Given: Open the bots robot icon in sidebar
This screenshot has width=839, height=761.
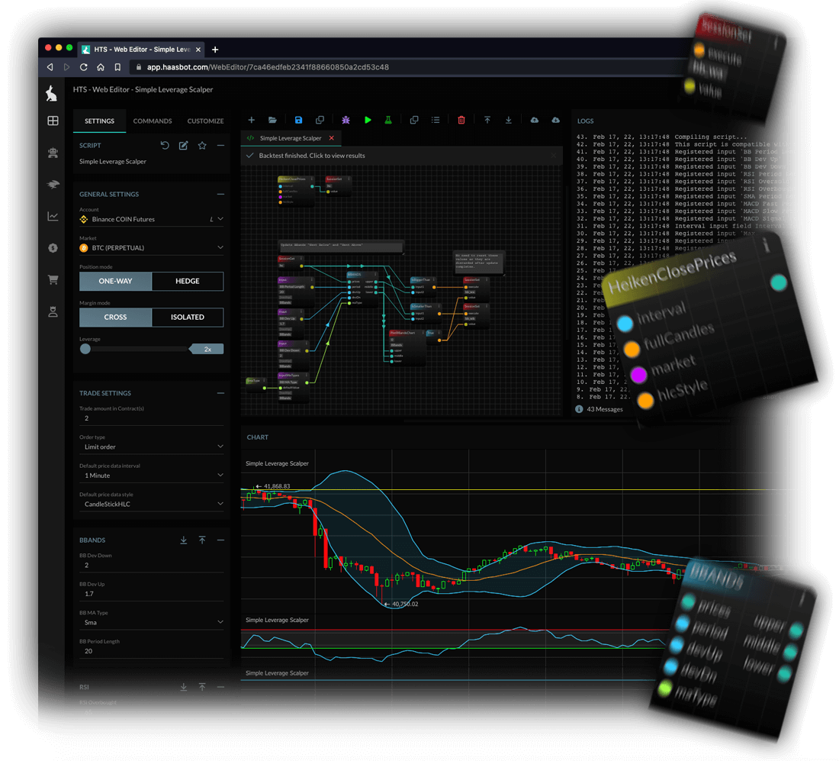Looking at the screenshot, I should pos(53,152).
